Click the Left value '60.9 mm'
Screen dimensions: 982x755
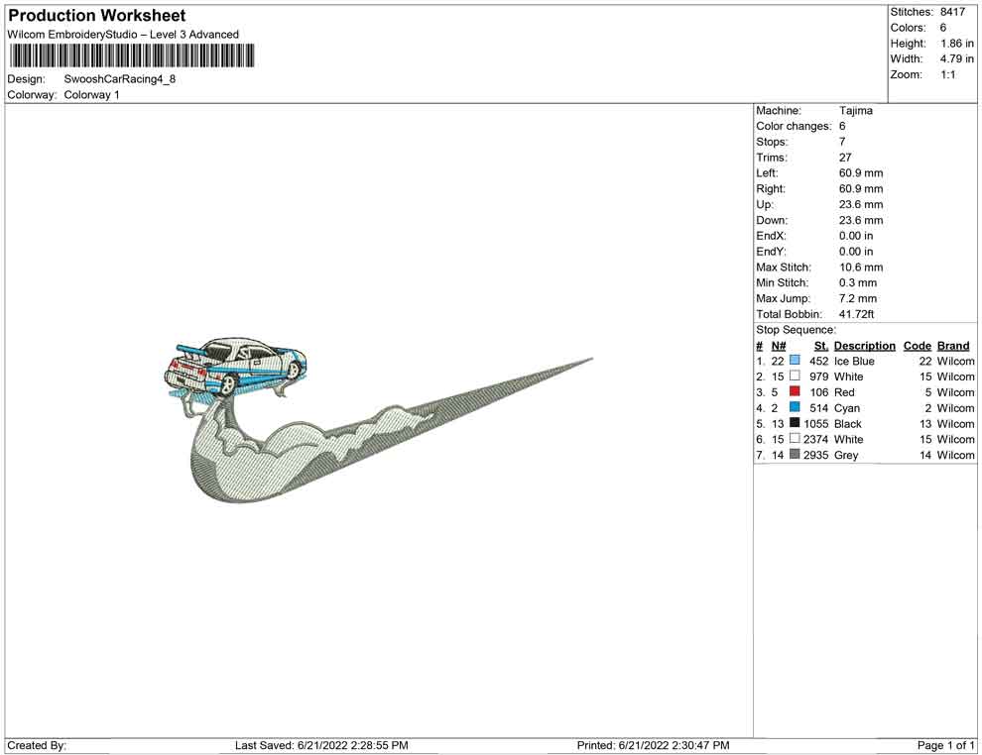point(861,172)
